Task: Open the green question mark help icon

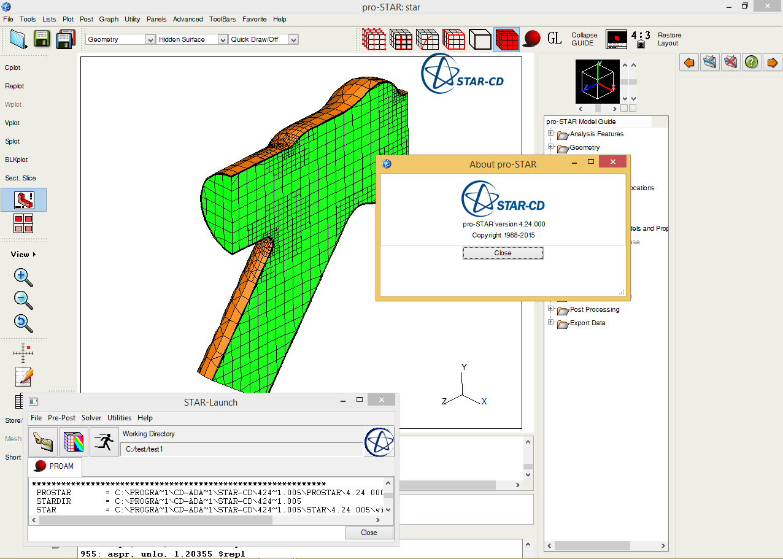Action: [752, 62]
